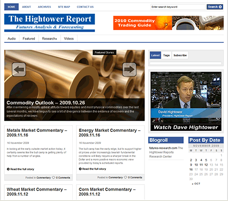The width and height of the screenshot is (228, 201).
Task: Go to ARCHIVES in top navigation
Action: [x=44, y=7]
